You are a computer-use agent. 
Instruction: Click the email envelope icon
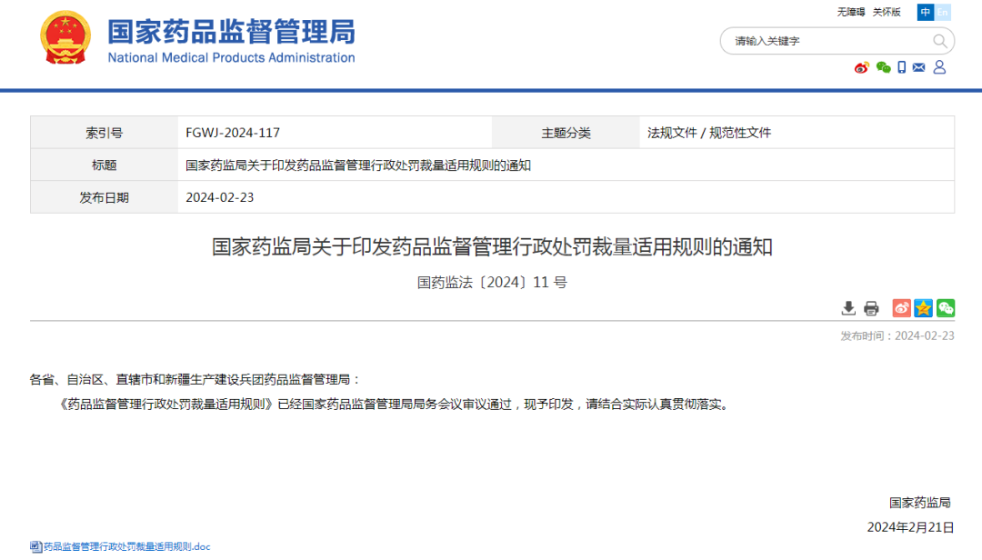pos(919,67)
